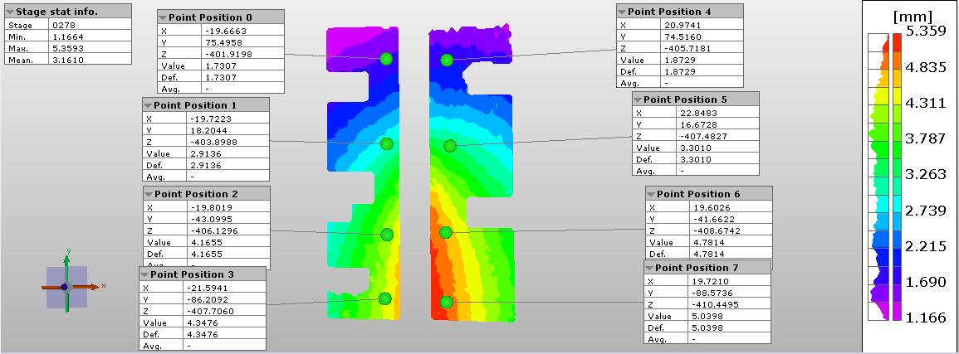Viewport: 959px width, 354px height.
Task: Select the Point Position 7 green marker
Action: pos(446,303)
